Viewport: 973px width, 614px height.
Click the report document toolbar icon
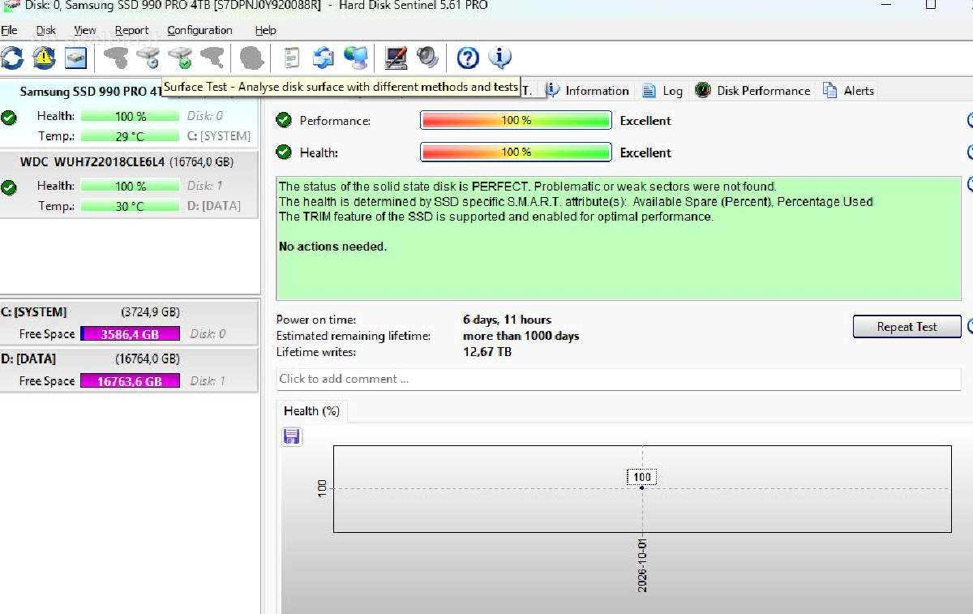292,58
